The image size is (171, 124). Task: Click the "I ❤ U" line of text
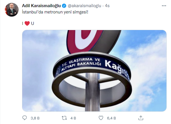[x=28, y=23]
